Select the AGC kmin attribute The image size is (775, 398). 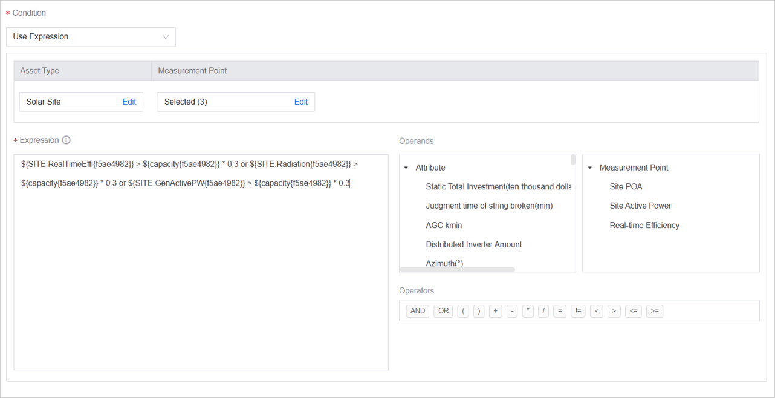pos(444,226)
